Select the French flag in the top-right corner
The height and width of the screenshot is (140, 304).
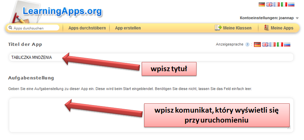277,4
